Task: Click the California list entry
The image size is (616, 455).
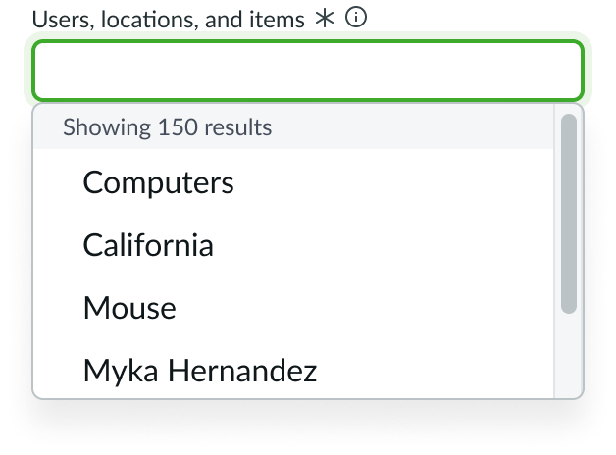Action: click(148, 244)
